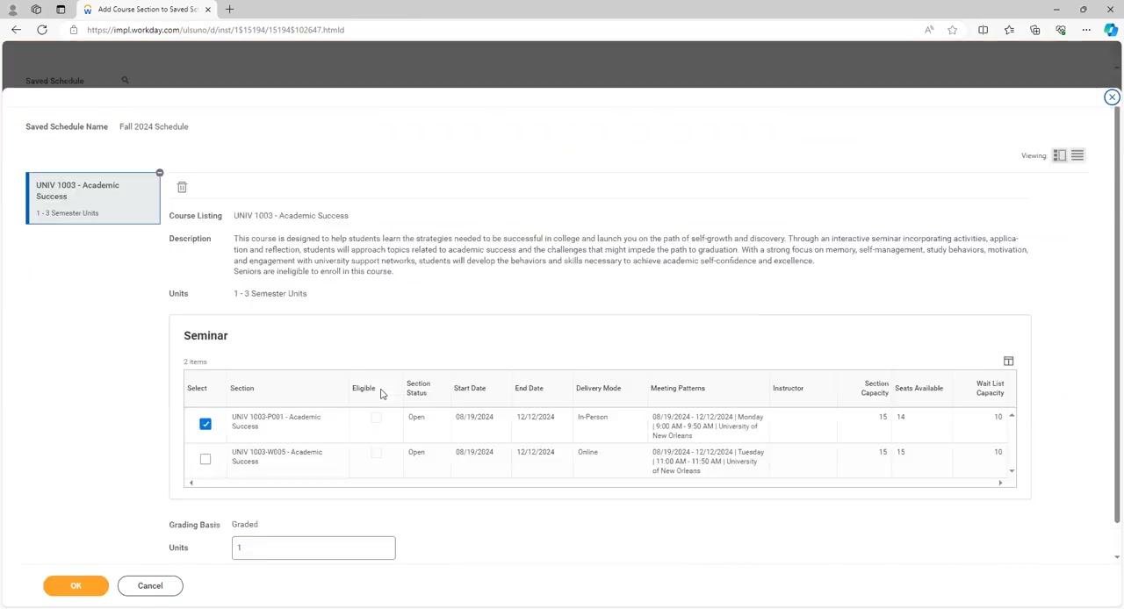Close the Add Course Section browser tab
Screen dimensions: 1124x609
207,9
